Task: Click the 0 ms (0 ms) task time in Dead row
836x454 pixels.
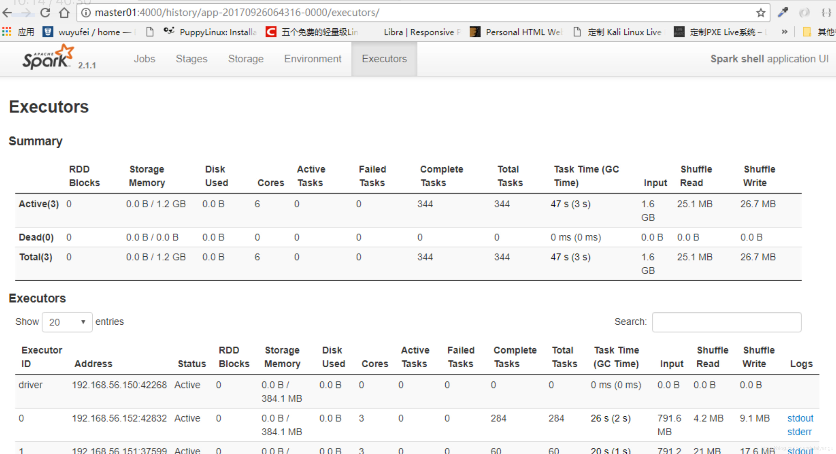Action: pyautogui.click(x=576, y=237)
